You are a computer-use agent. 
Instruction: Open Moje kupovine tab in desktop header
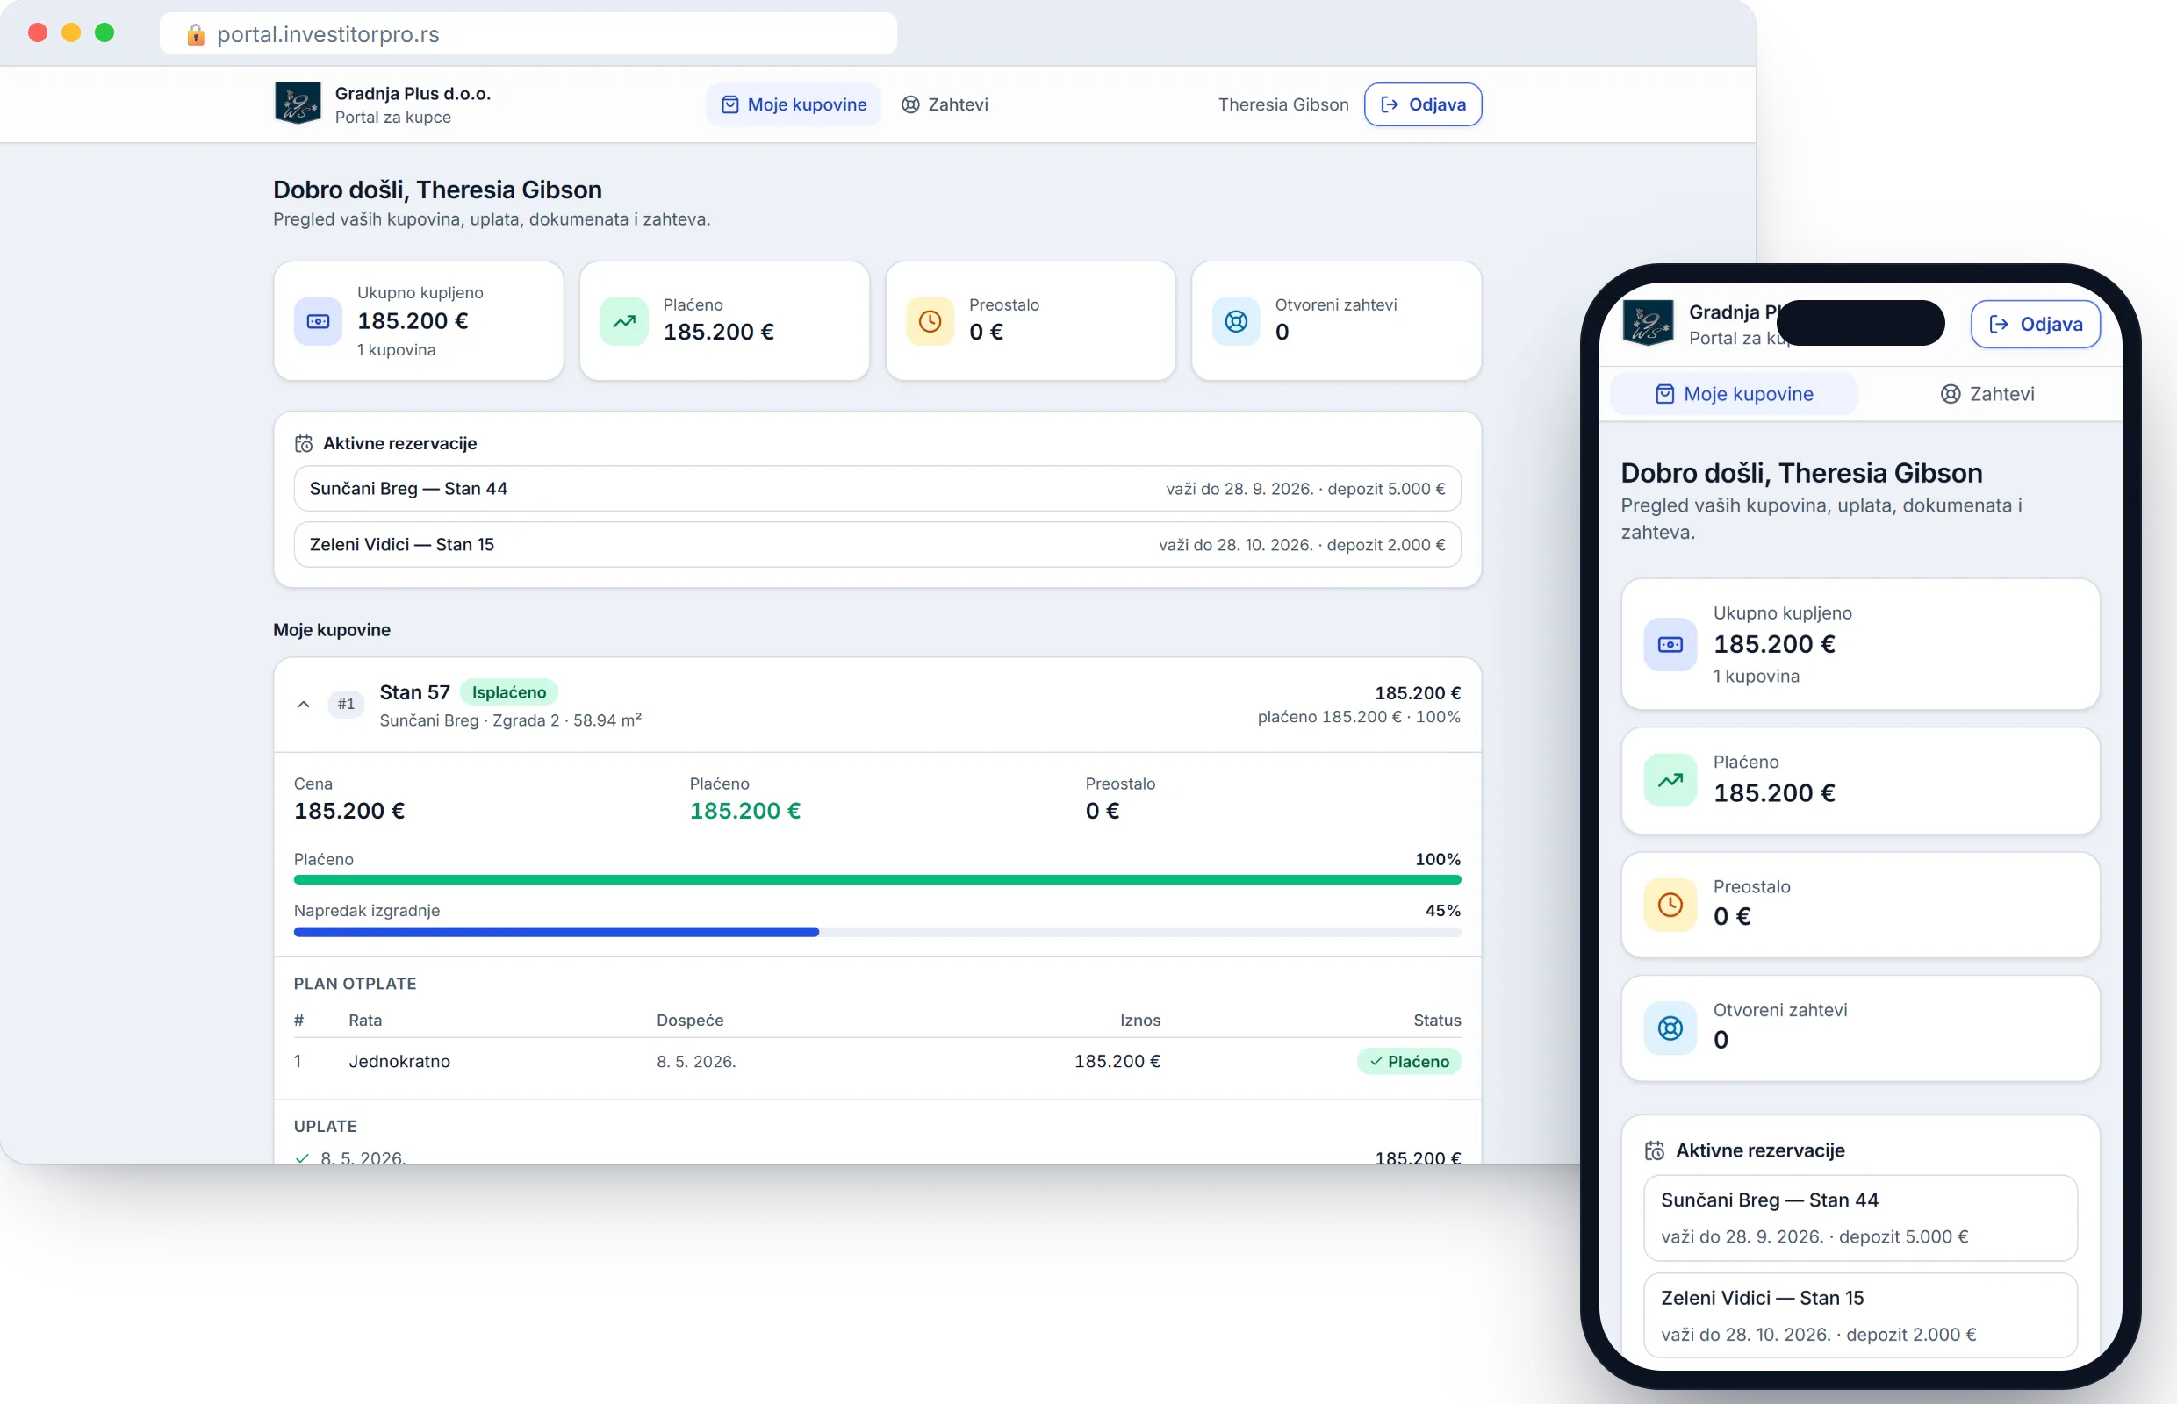(x=794, y=104)
